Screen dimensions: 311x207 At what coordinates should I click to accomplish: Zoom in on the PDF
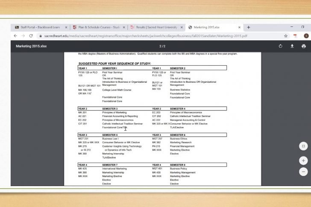click(303, 161)
